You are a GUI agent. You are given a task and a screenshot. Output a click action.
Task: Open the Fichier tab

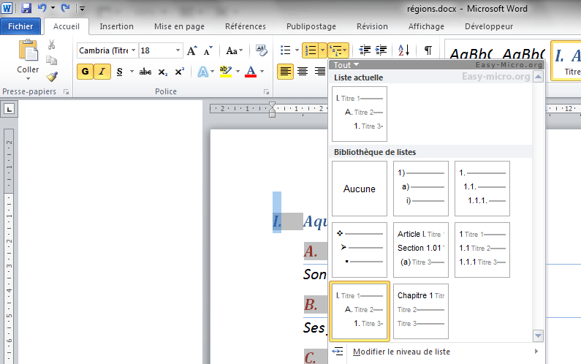tap(20, 26)
